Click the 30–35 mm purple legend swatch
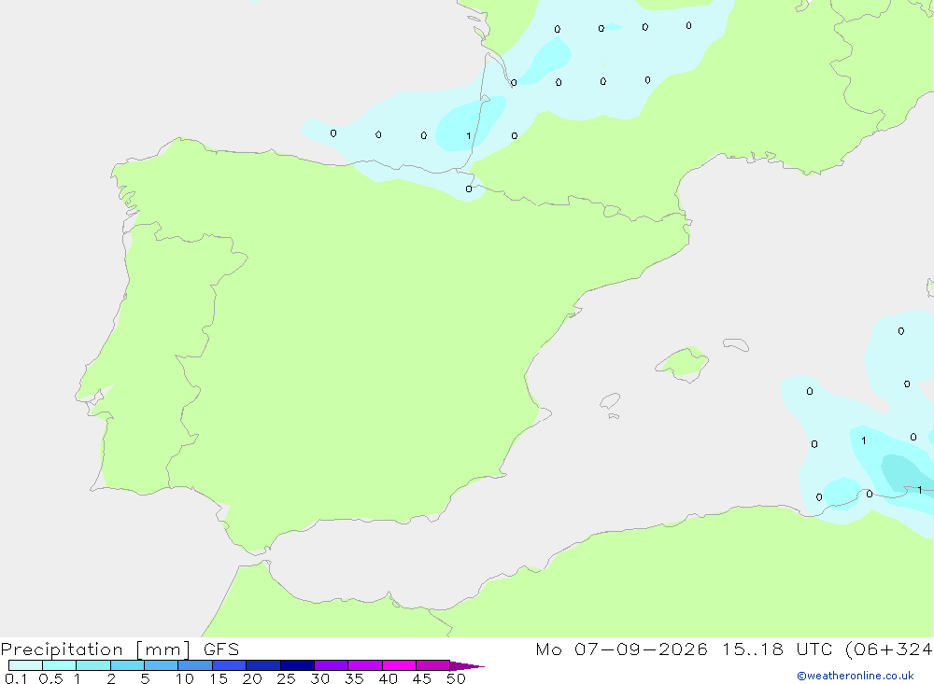This screenshot has width=934, height=684. 331,665
